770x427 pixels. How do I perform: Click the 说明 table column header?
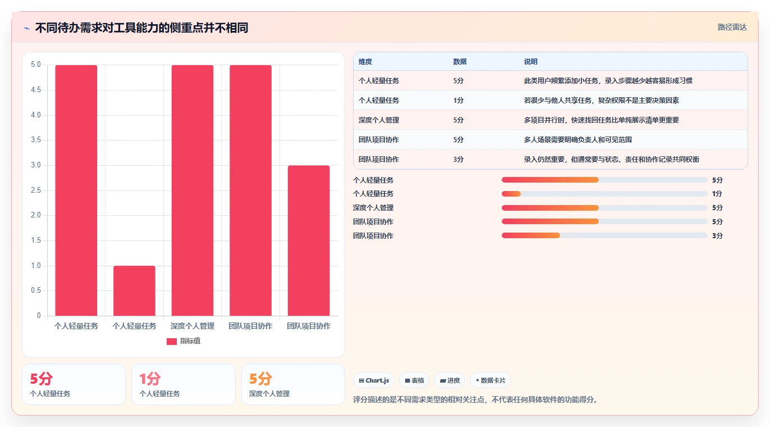point(530,62)
